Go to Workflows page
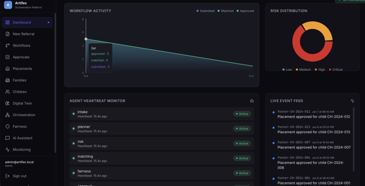The height and width of the screenshot is (186, 365). tap(27, 45)
